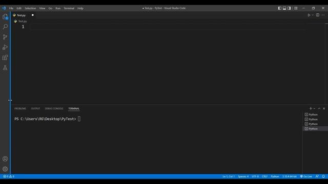Open the Accounts menu icon
This screenshot has height=184, width=328.
[x=5, y=159]
